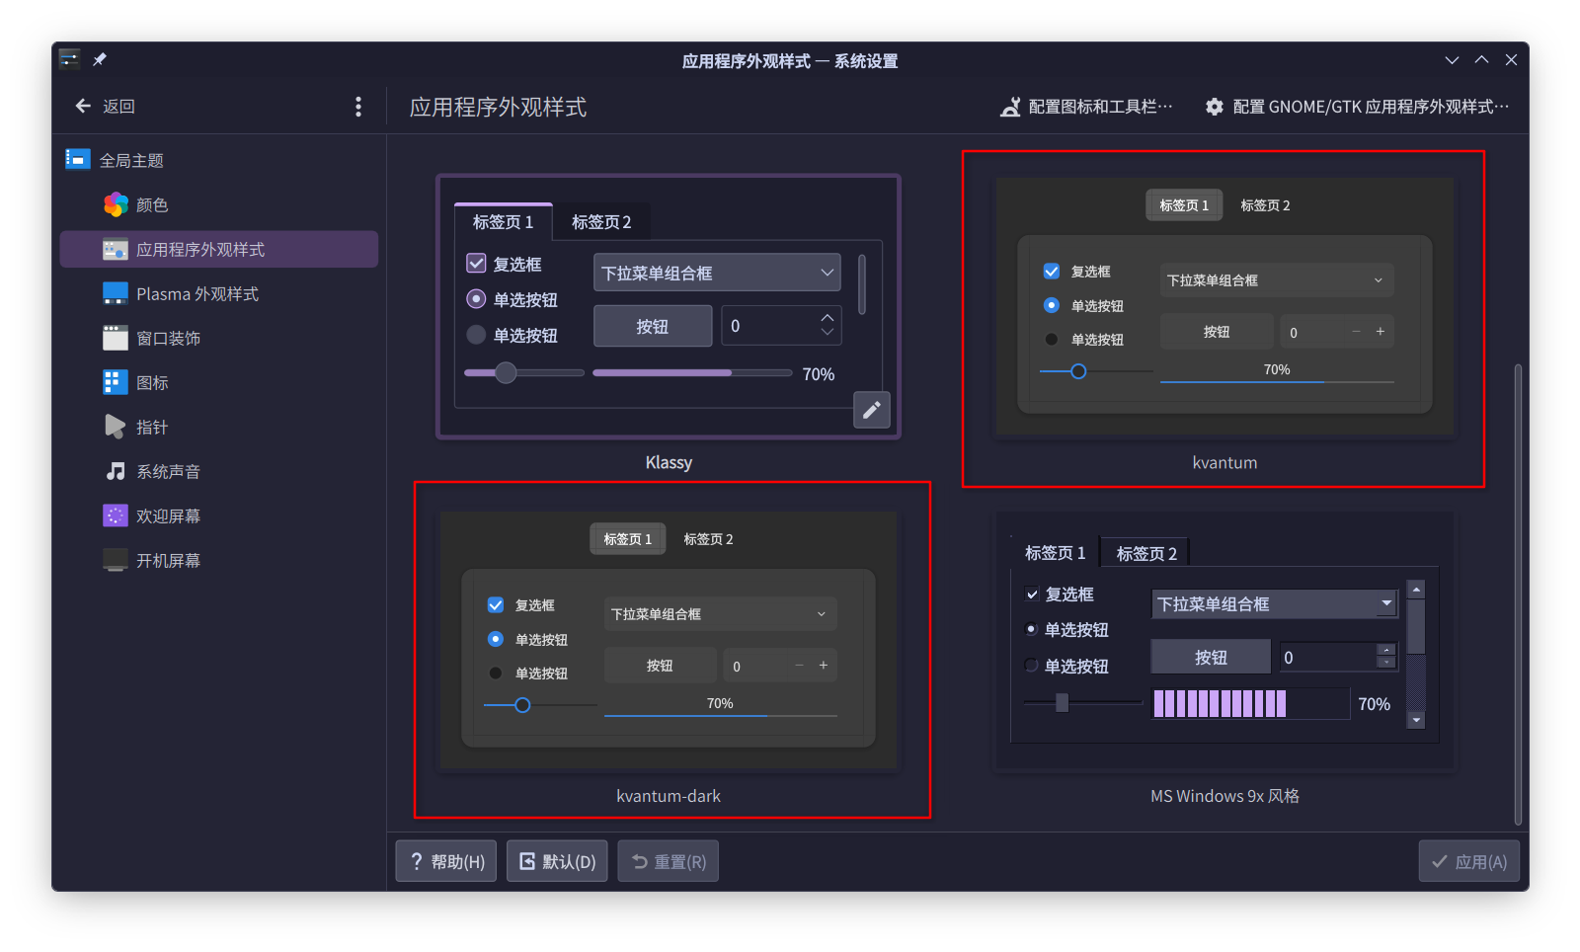Image resolution: width=1580 pixels, height=952 pixels.
Task: Open the 指针 cursor settings icon
Action: pyautogui.click(x=116, y=427)
